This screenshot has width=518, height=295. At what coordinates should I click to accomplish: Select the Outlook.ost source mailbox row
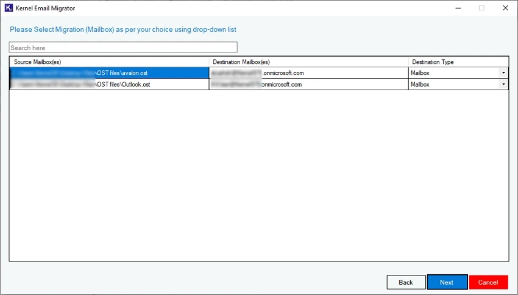coord(109,85)
